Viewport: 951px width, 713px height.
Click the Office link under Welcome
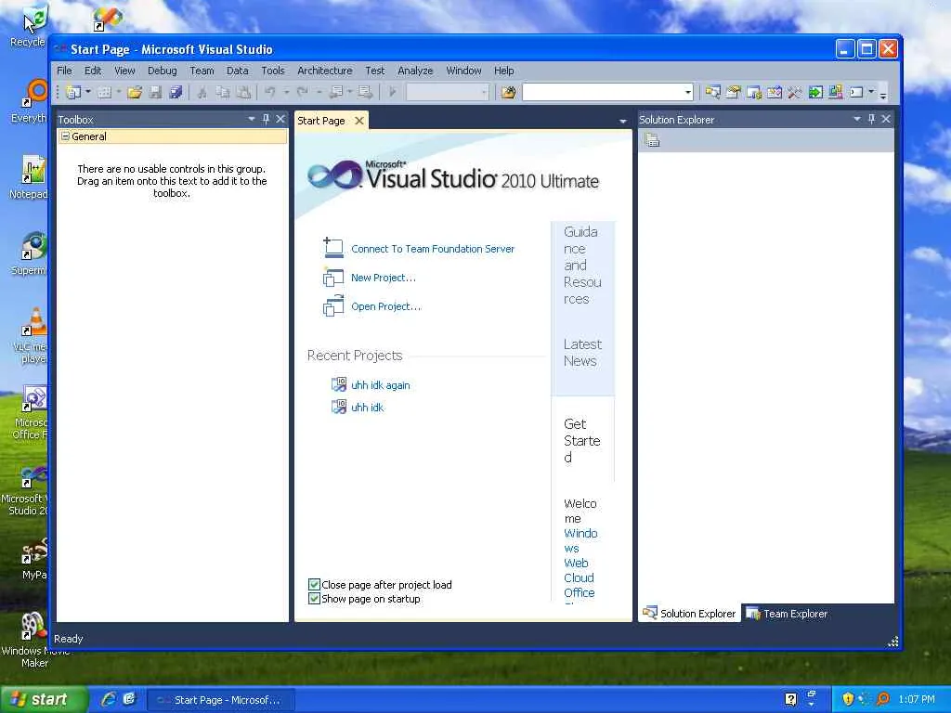[x=579, y=592]
